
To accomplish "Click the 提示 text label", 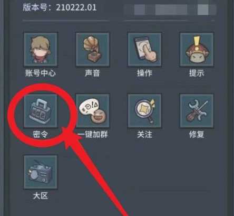I will click(197, 73).
